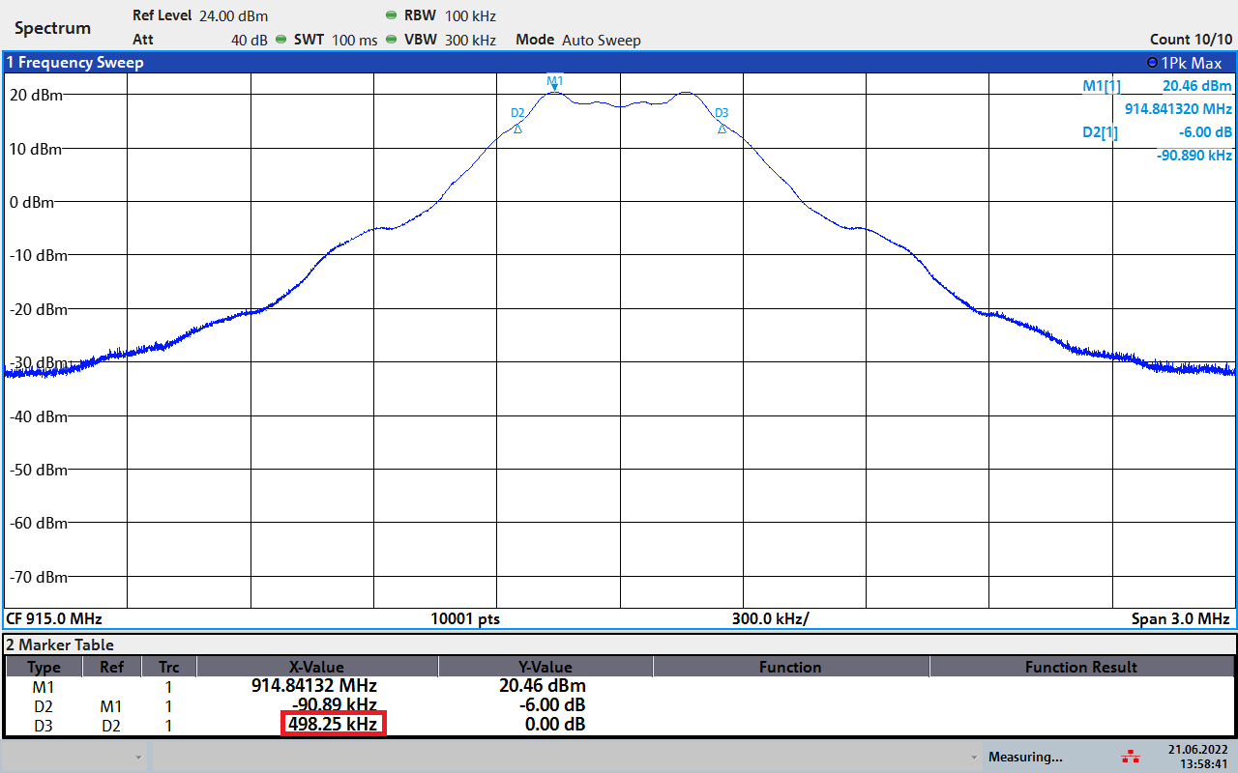This screenshot has width=1238, height=773.
Task: Click the X-Value column header
Action: click(x=317, y=667)
